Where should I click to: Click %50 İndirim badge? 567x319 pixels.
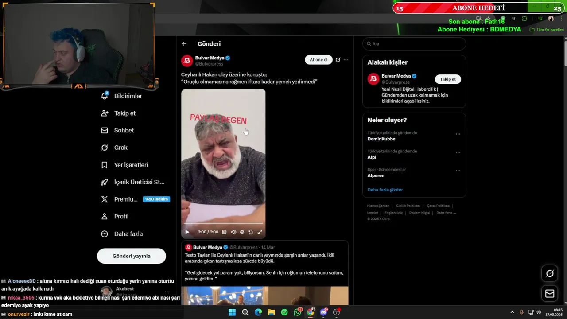click(x=156, y=199)
